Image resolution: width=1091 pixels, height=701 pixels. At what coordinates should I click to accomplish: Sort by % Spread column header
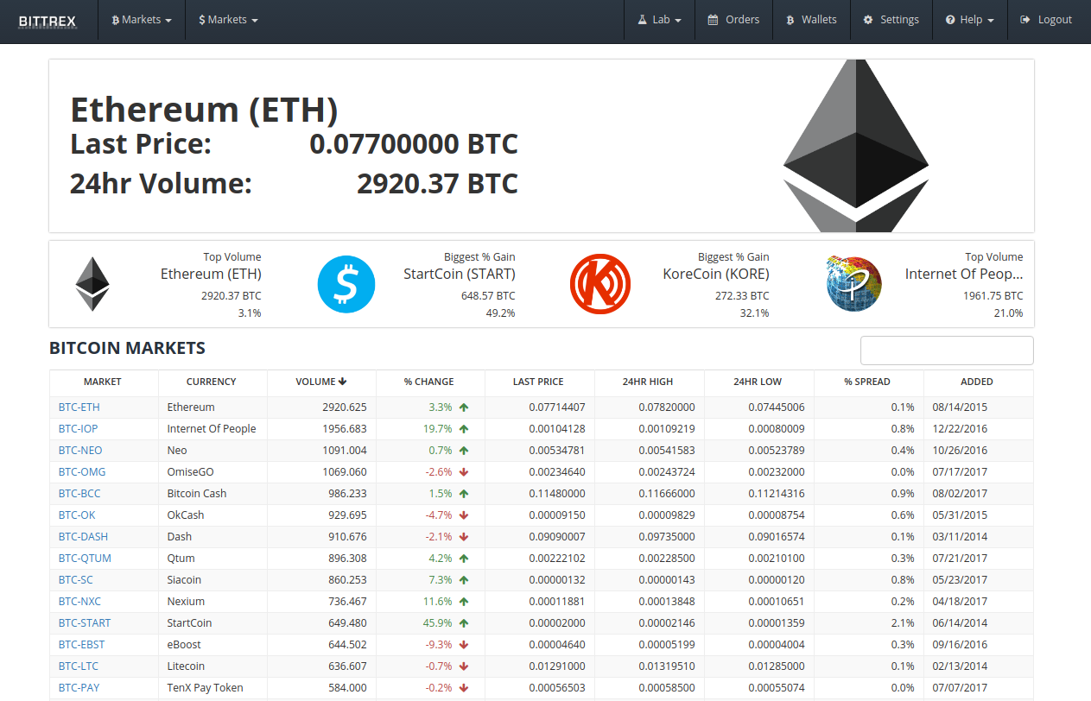tap(867, 382)
